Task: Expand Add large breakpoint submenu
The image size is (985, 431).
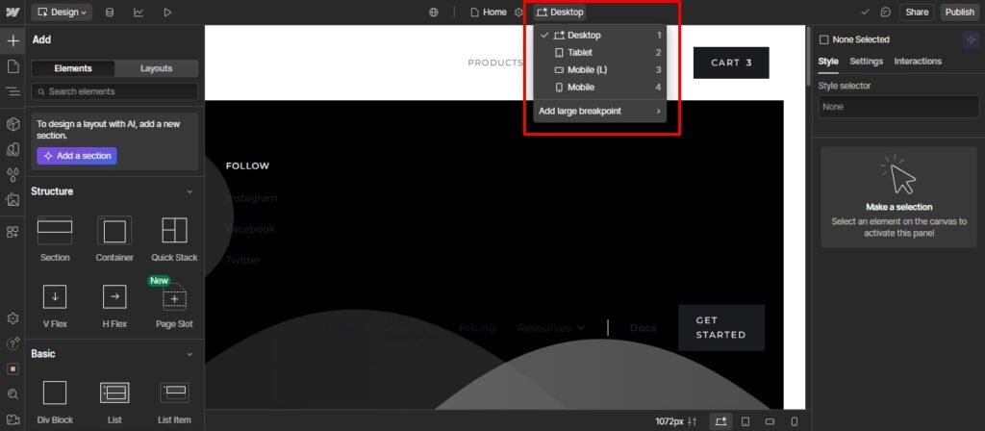Action: click(599, 112)
